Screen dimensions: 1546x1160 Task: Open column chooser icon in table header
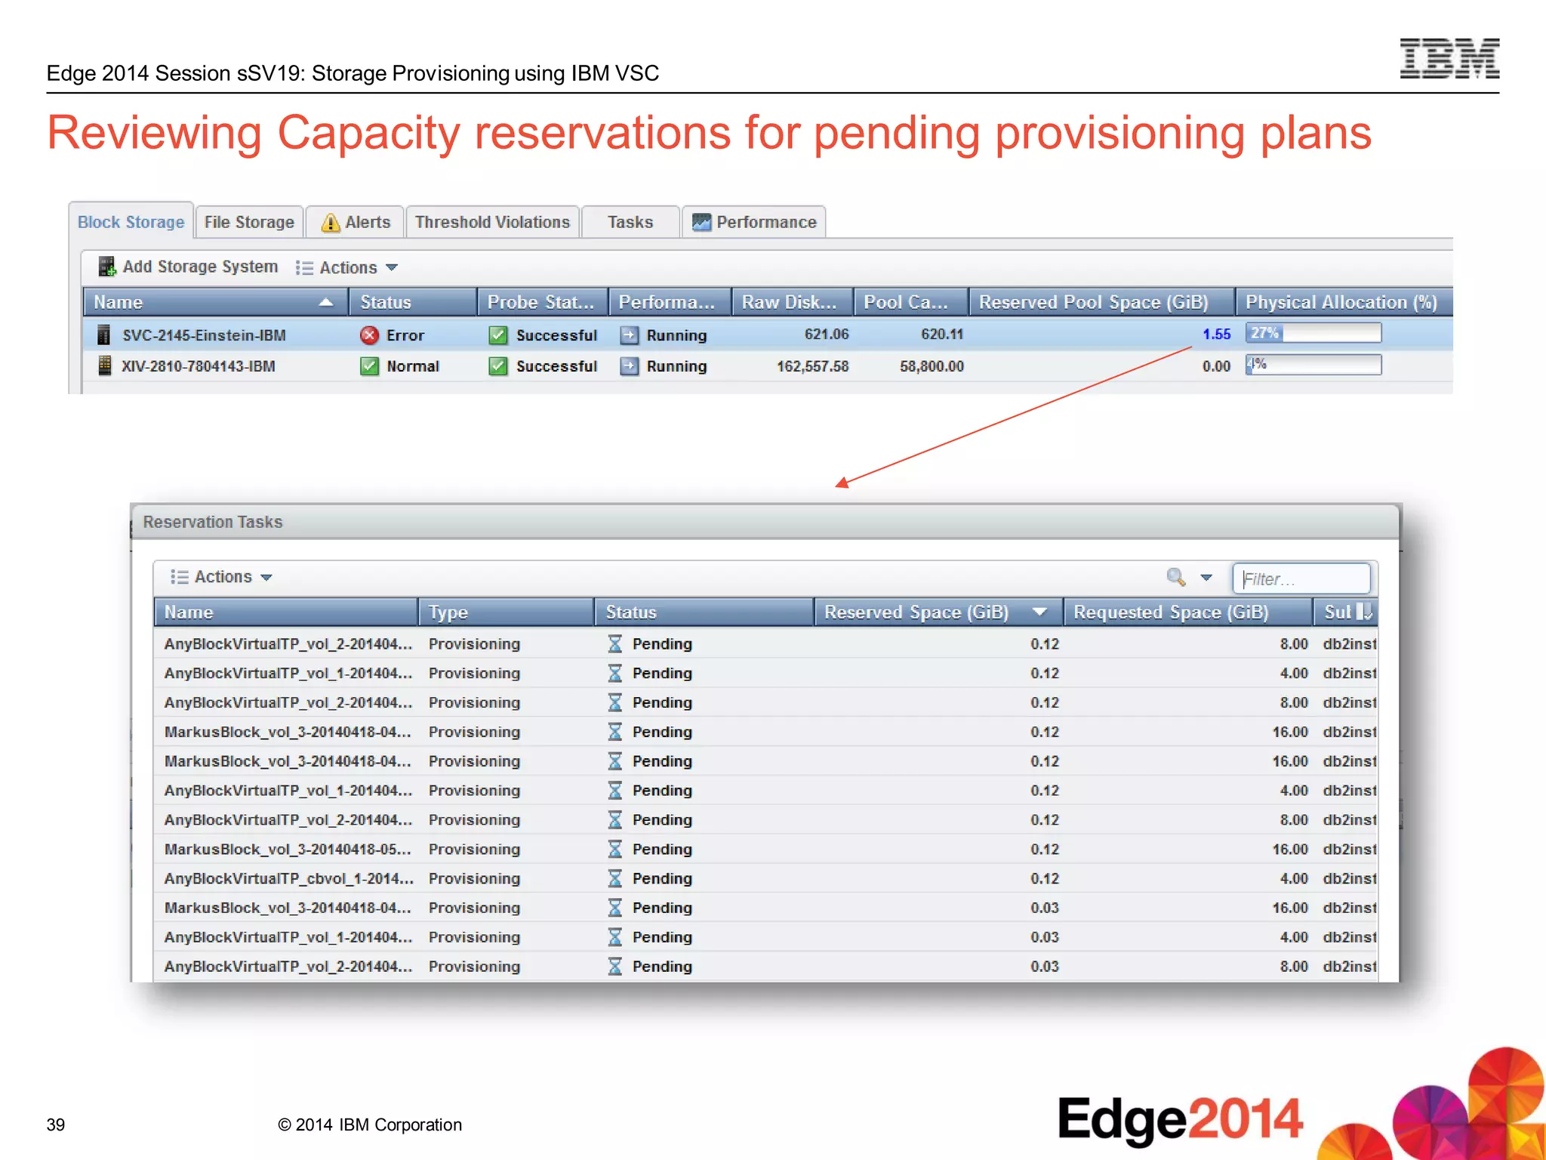[x=1365, y=612]
